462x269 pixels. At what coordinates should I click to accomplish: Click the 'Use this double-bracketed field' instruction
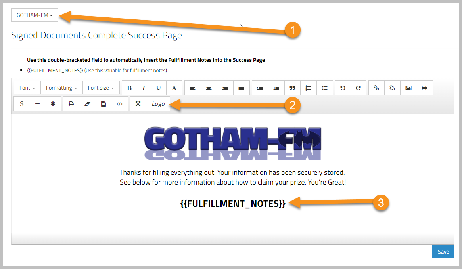[146, 60]
